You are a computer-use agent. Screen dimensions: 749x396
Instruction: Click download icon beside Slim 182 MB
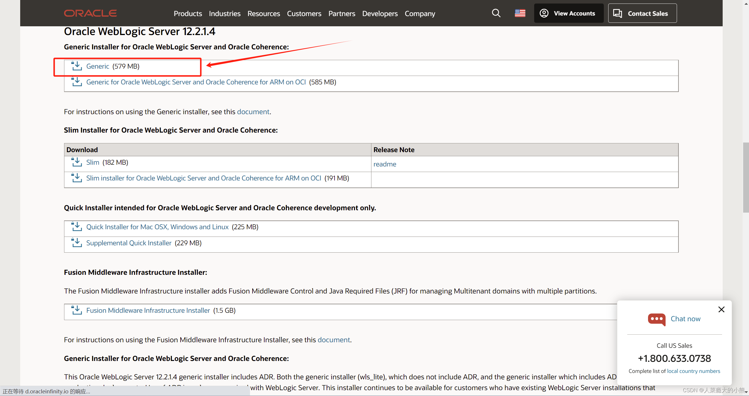pos(77,162)
